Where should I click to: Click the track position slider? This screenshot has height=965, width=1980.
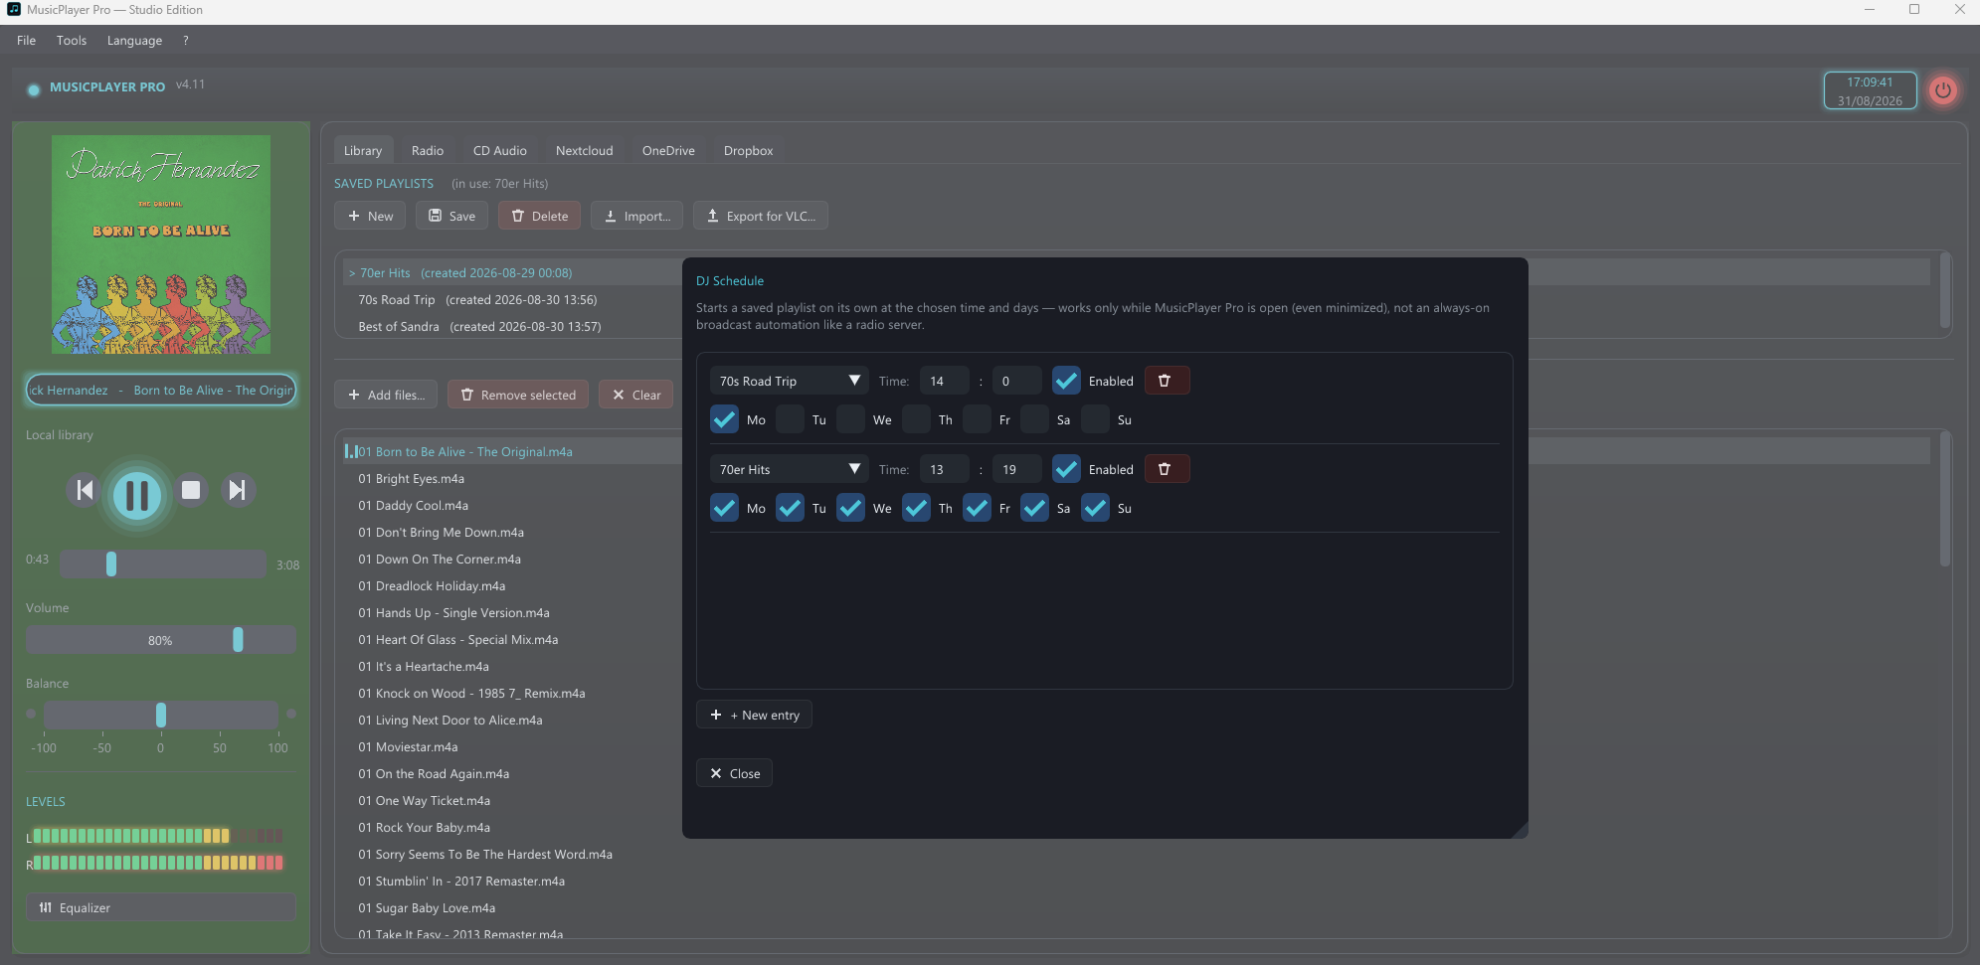[x=162, y=564]
